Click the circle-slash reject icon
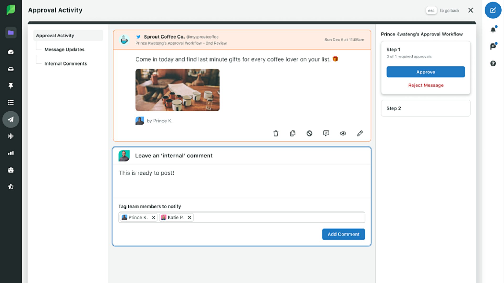Viewport: 504px width, 283px height. (x=309, y=133)
